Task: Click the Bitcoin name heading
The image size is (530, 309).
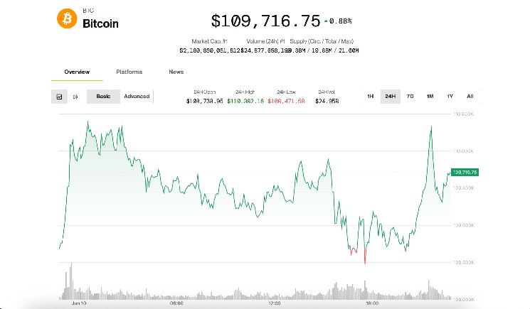Action: pos(101,23)
